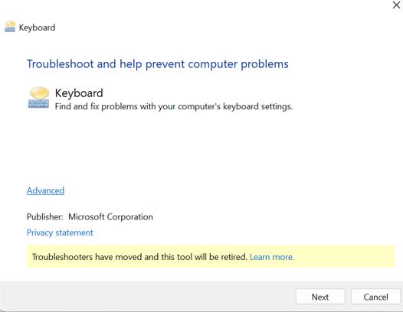Screen dimensions: 403x312
Task: Open the Advanced options link
Action: tap(45, 190)
